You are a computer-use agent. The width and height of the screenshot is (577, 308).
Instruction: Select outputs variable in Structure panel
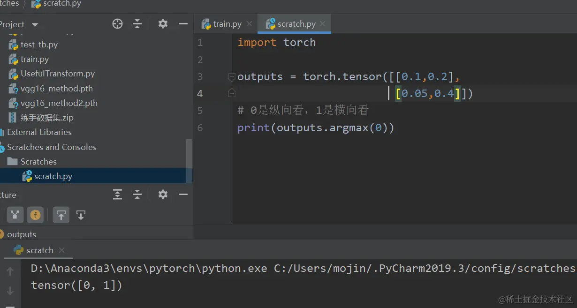21,234
